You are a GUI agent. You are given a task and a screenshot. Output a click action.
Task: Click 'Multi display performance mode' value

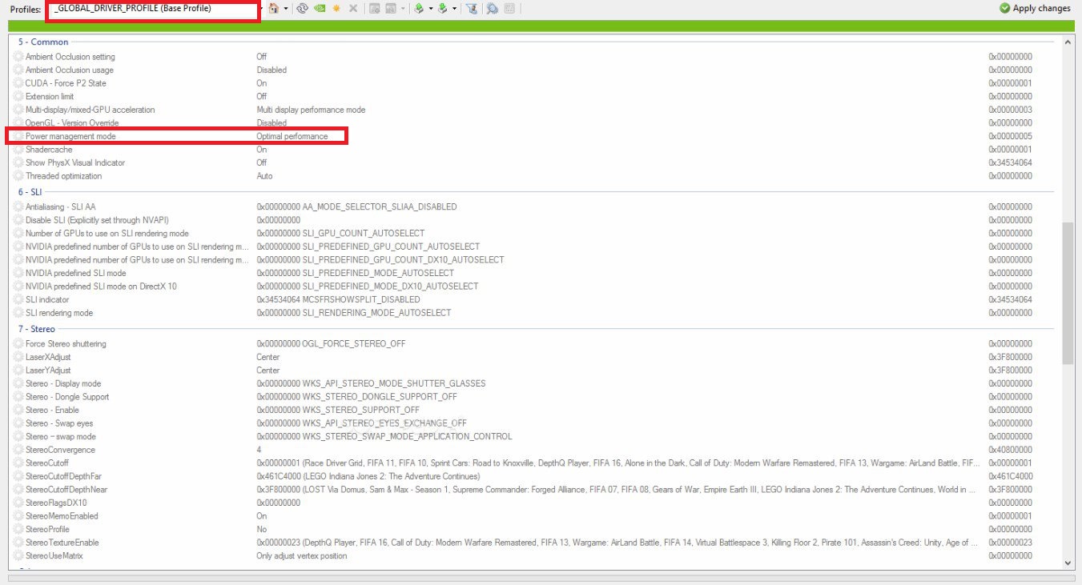pos(312,110)
